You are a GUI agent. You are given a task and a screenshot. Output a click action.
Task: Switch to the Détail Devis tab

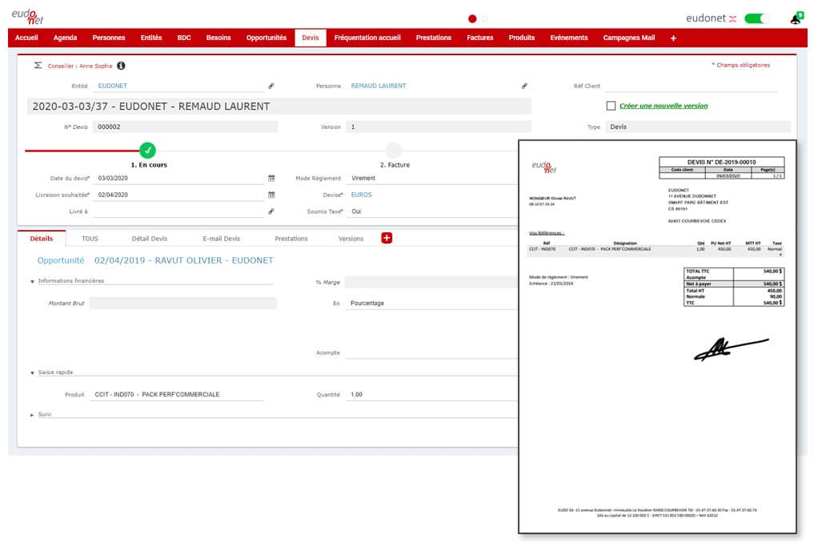150,239
